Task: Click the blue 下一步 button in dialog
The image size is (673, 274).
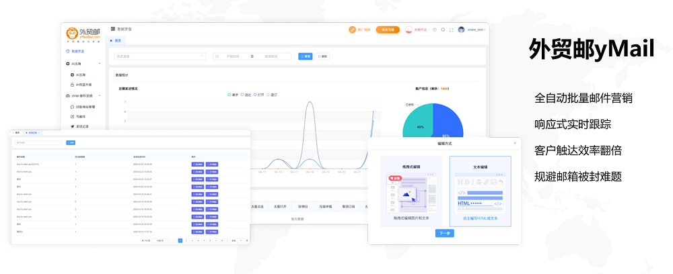Action: point(444,233)
